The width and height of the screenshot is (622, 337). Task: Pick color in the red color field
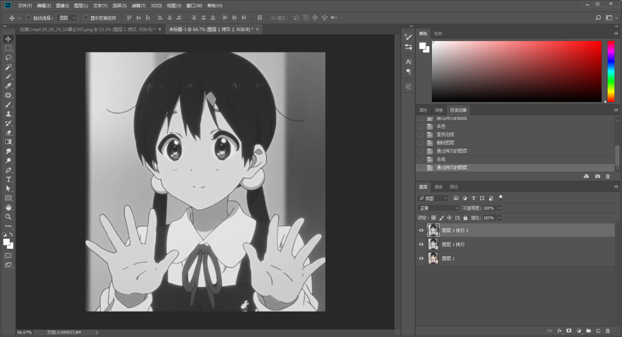[517, 71]
